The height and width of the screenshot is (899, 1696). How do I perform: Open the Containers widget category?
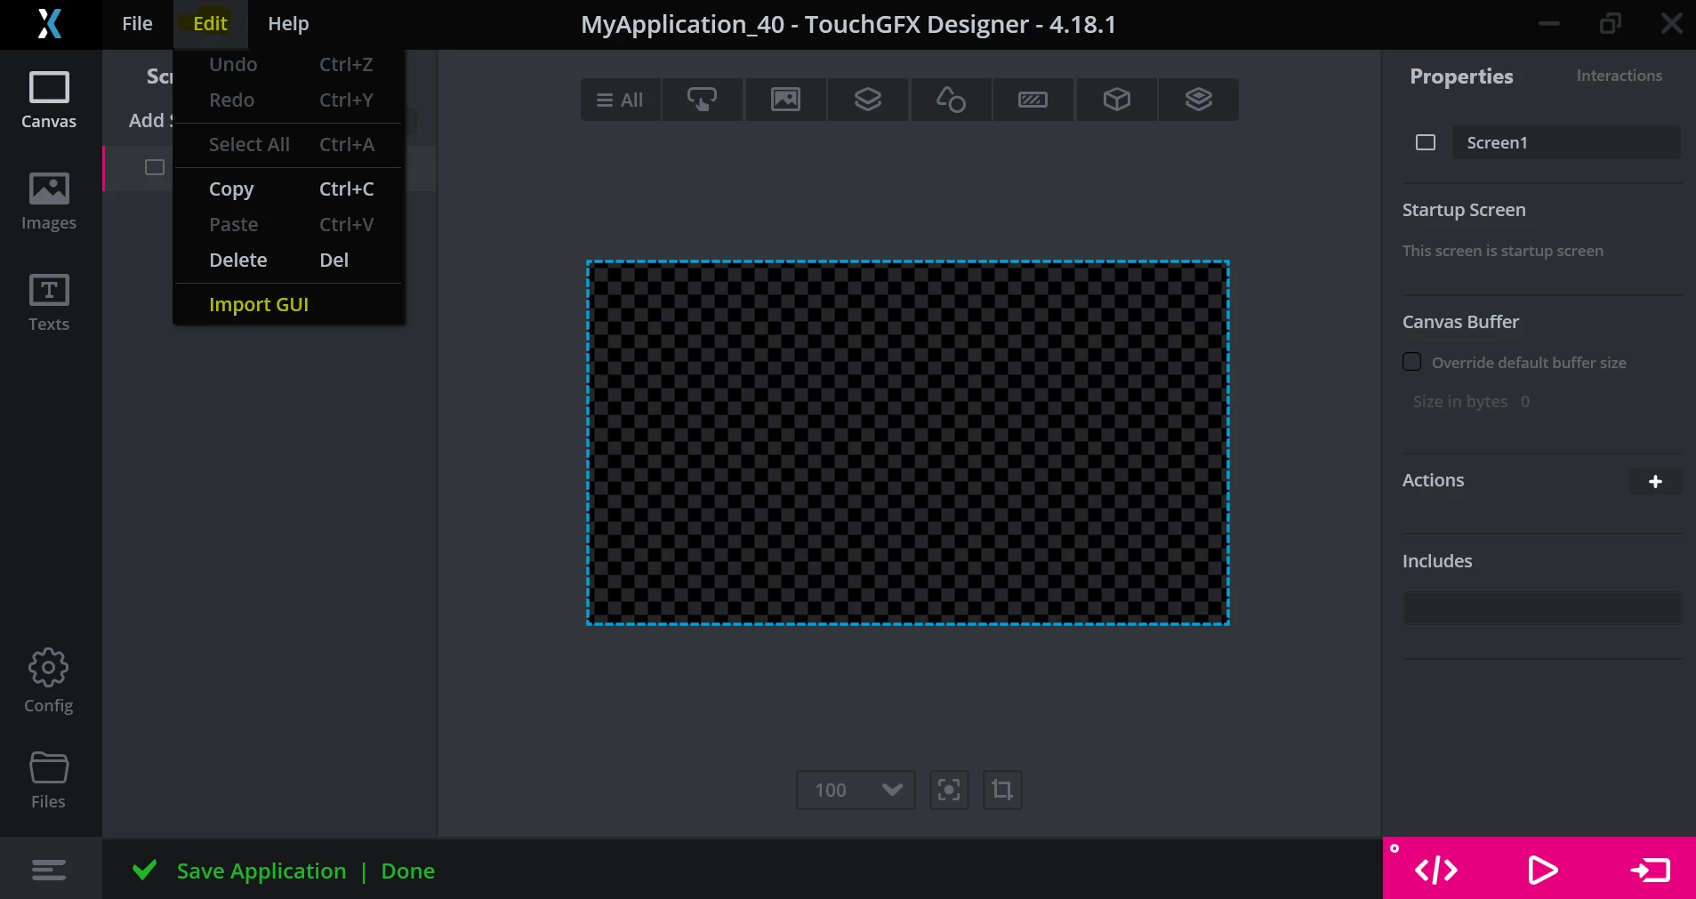868,100
